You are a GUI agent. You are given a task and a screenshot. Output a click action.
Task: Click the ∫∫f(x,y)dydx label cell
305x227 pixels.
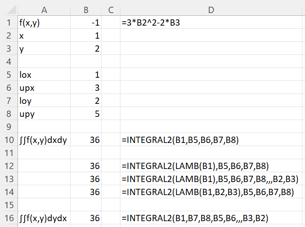tap(44, 218)
